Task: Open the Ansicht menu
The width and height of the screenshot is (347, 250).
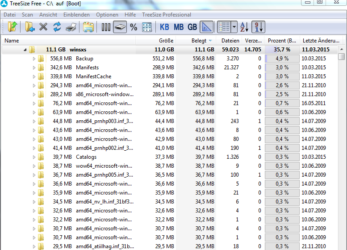Action: tap(48, 15)
